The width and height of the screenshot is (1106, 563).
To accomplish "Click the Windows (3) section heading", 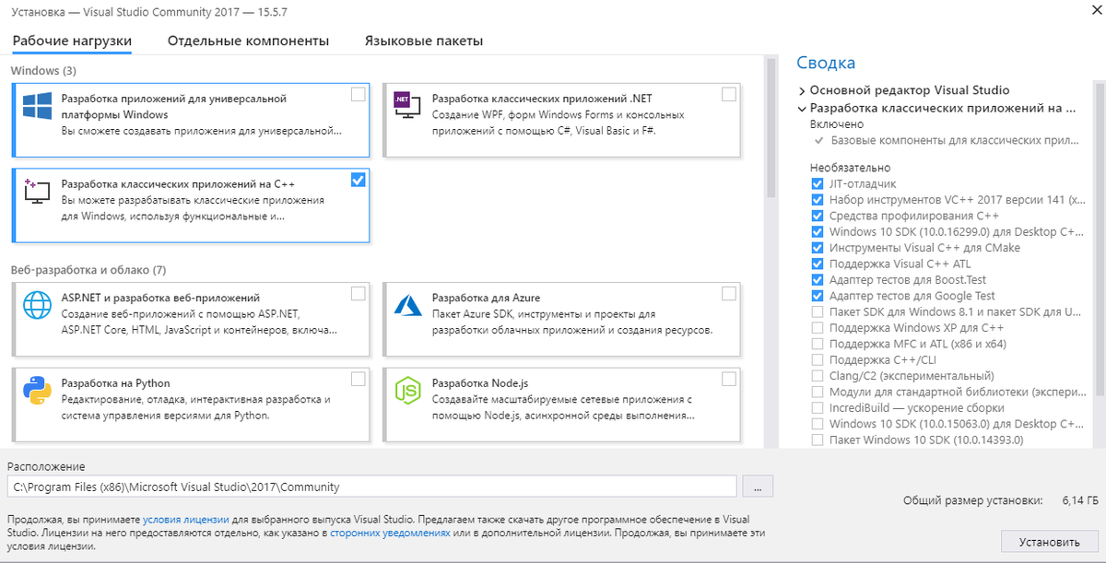I will click(43, 70).
